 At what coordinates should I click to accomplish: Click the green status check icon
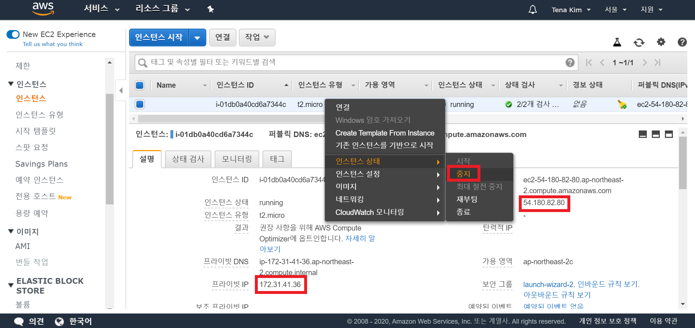click(509, 104)
